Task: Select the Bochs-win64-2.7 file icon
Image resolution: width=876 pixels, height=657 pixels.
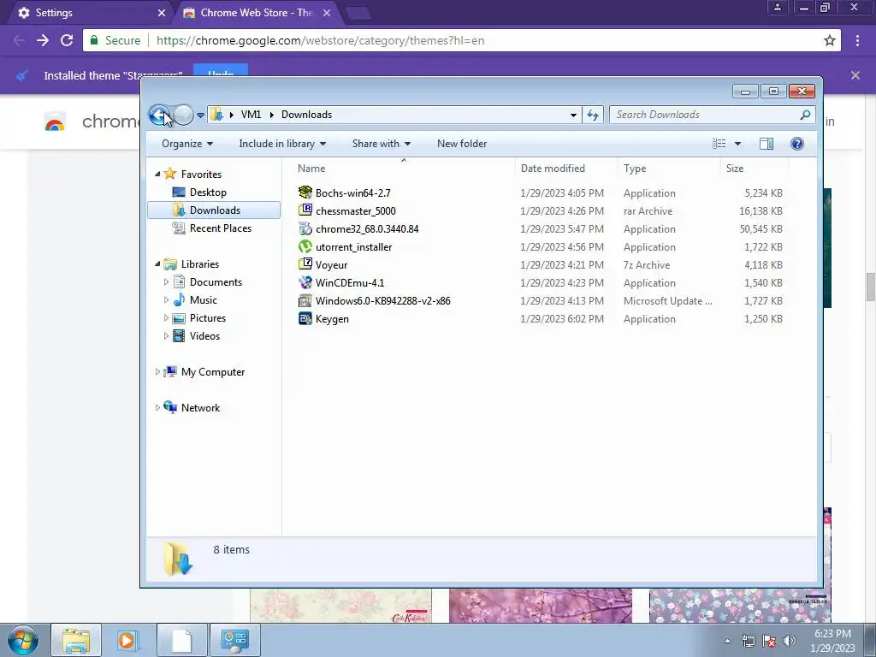Action: (305, 192)
